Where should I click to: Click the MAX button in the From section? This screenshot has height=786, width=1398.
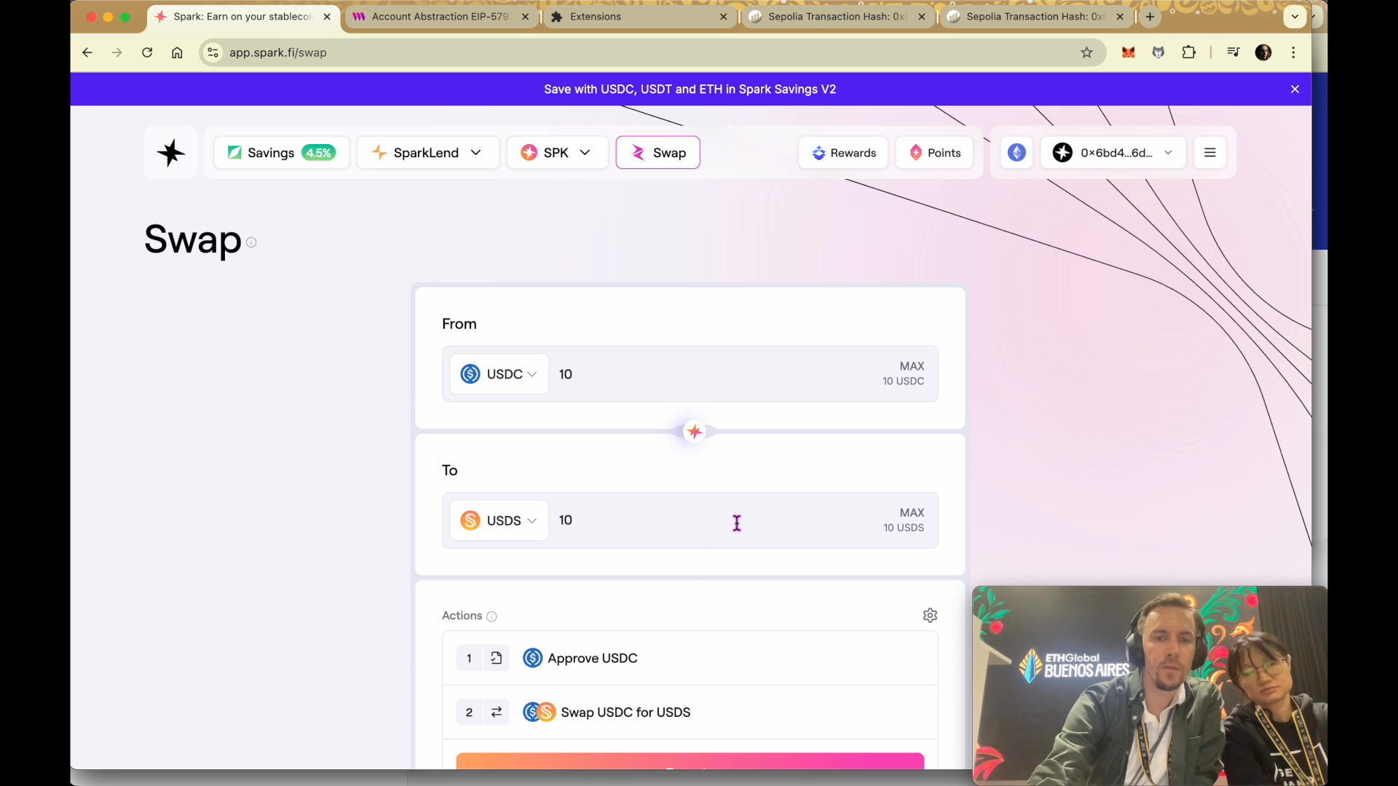point(912,365)
